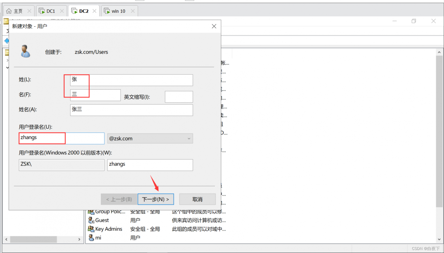The height and width of the screenshot is (253, 444).
Task: Select the Guest user icon
Action: pos(91,220)
